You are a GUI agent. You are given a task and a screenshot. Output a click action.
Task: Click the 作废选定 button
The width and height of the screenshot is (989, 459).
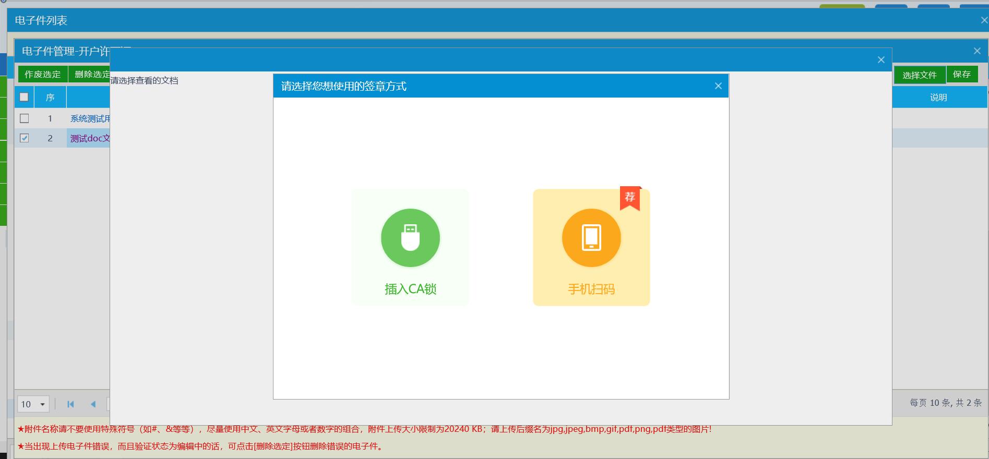[43, 75]
